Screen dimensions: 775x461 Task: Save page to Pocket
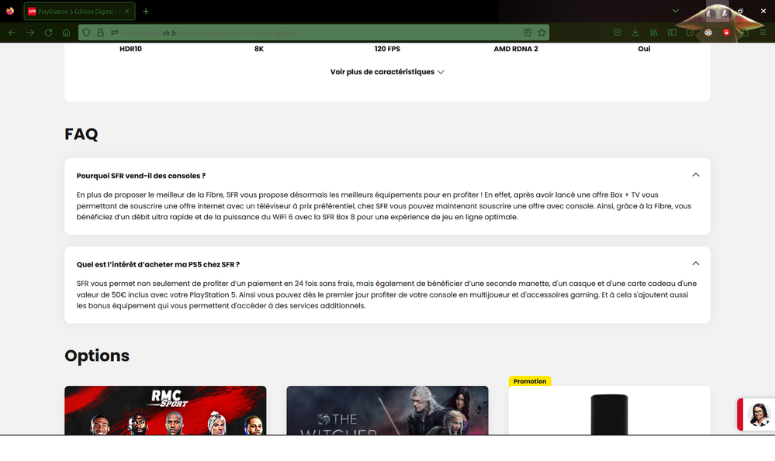tap(618, 33)
